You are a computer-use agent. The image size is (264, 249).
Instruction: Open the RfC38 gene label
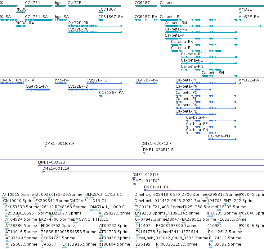pos(21,9)
